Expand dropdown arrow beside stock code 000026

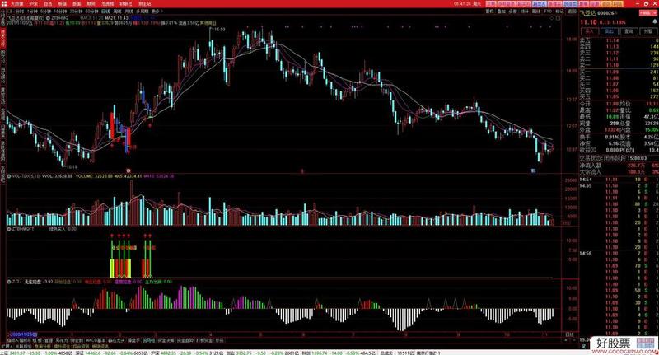(x=617, y=13)
